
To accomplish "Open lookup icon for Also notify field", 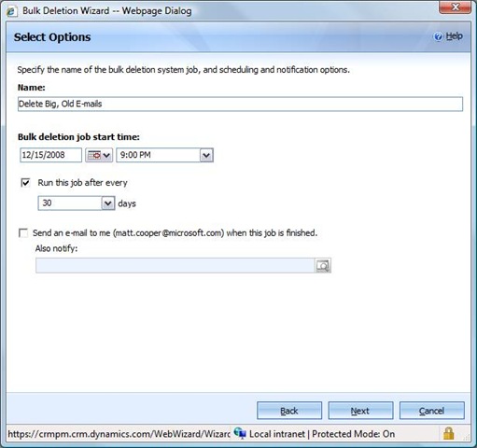I will pyautogui.click(x=323, y=266).
